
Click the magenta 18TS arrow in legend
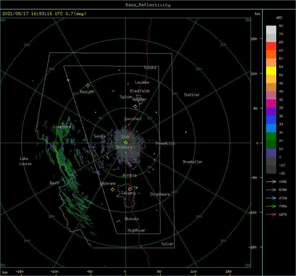[x=271, y=214]
